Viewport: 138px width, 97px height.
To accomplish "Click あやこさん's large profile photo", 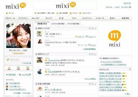I will (19, 36).
